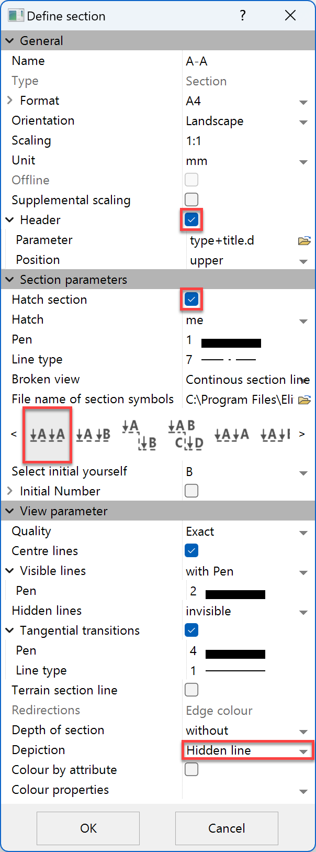
Task: Open the dialog help with the question mark
Action: coord(243,16)
